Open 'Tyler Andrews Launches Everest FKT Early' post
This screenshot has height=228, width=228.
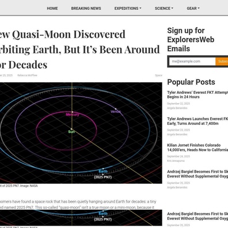coord(197,121)
